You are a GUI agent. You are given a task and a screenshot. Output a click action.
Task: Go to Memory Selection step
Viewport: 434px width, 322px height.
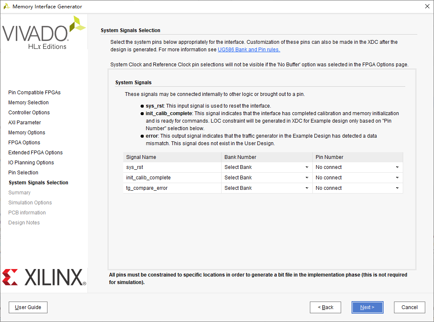tap(28, 102)
